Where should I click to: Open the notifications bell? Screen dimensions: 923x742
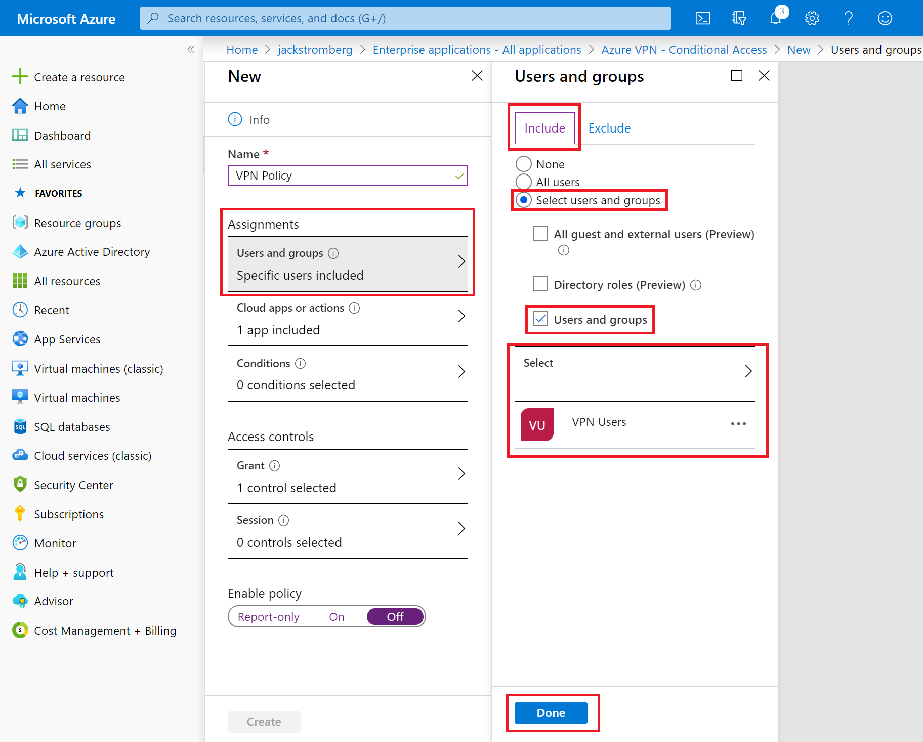pos(775,19)
